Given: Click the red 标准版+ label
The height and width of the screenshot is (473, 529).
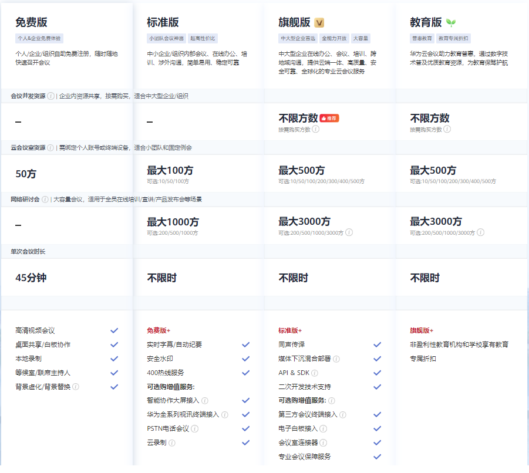Looking at the screenshot, I should tap(290, 330).
